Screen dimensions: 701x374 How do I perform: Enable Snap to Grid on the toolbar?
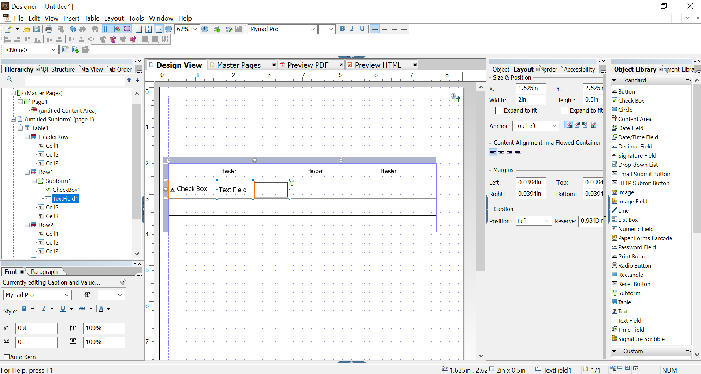pyautogui.click(x=117, y=29)
